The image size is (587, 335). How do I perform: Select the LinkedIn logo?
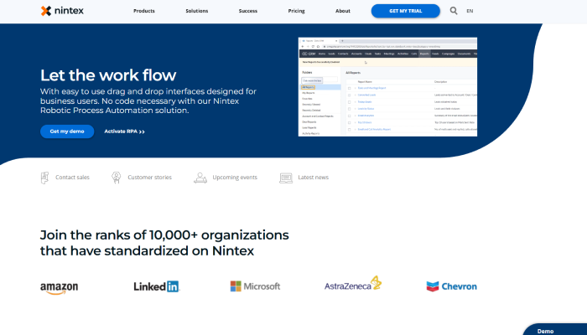(x=157, y=286)
